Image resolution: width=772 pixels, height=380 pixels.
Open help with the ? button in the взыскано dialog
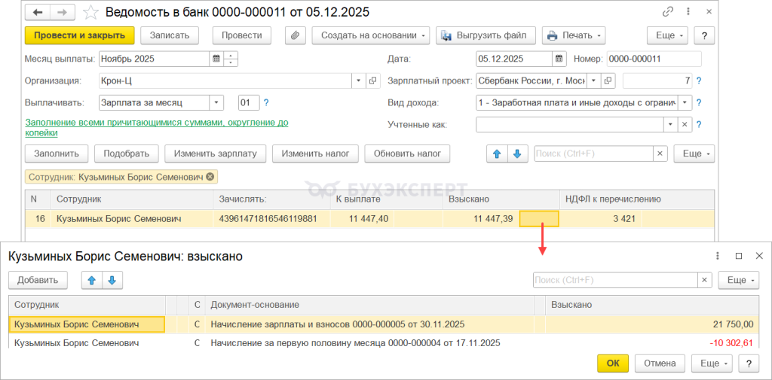[x=749, y=363]
